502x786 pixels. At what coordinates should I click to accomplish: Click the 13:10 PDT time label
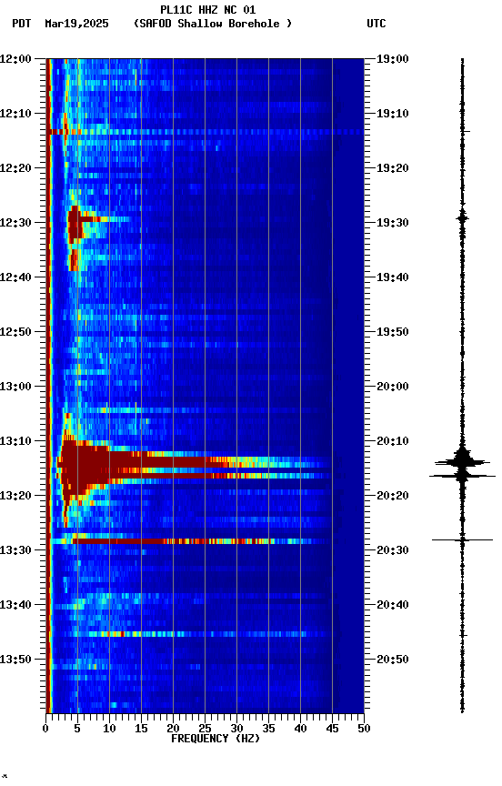(15, 441)
